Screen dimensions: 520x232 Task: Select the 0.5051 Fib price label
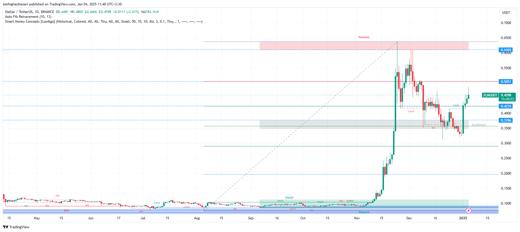506,82
